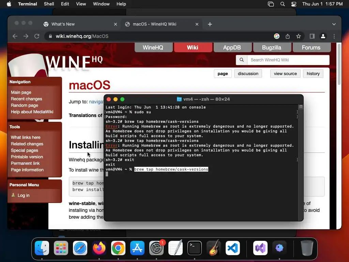Select macOS - WineHQ Wiki tab

tap(162, 24)
